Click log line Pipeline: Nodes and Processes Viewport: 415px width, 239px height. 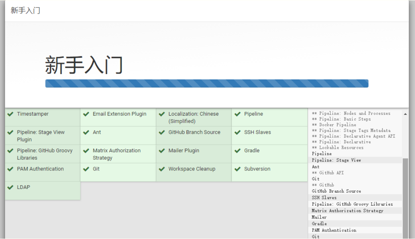[351, 113]
